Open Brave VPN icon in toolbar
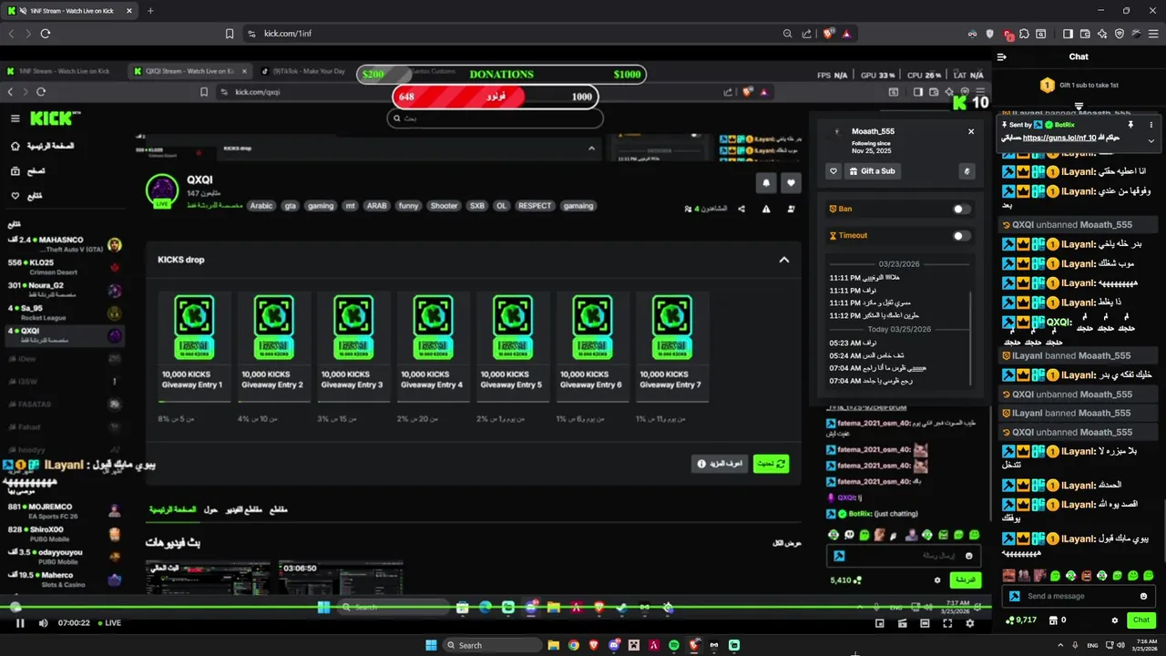Screen dimensions: 1166x656 1120,33
